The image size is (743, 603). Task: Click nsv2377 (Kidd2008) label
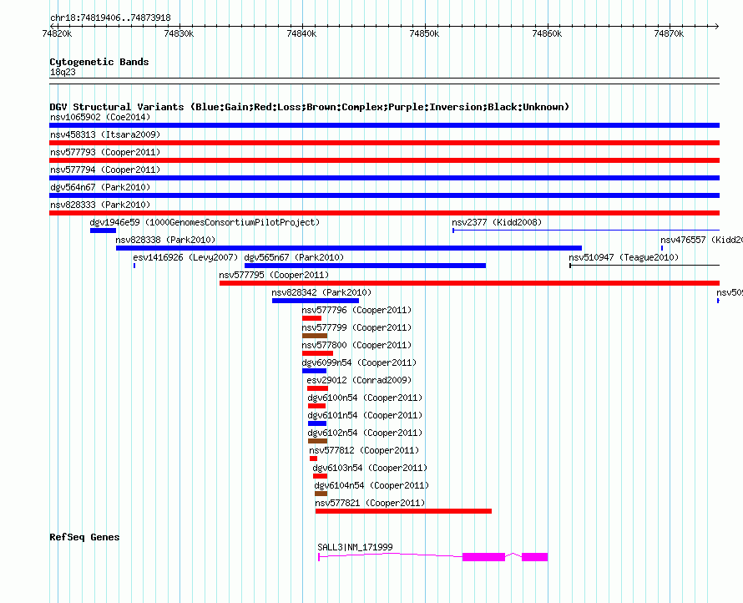[x=497, y=222]
